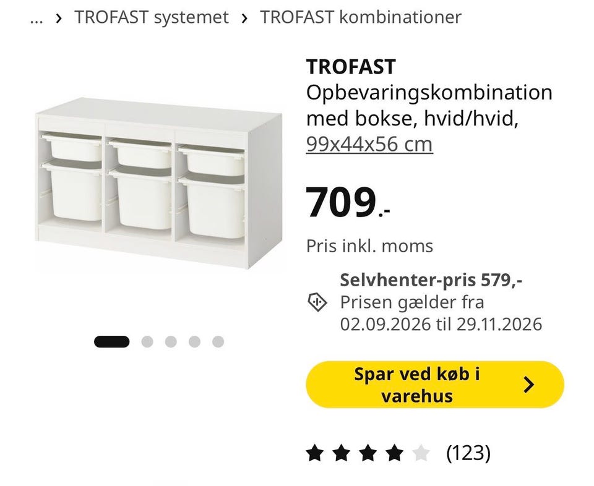Click chevron before TROFAST systemet breadcrumb
The width and height of the screenshot is (594, 486).
[58, 18]
